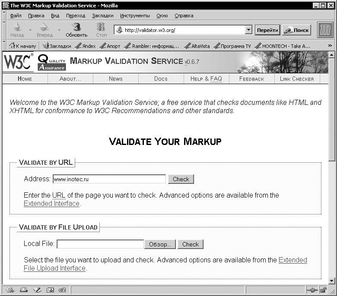The width and height of the screenshot is (337, 296).
Task: Open the Закладки menu in menu bar
Action: [102, 16]
